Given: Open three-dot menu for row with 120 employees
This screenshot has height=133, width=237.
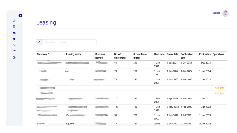Looking at the screenshot, I should 225,99.
